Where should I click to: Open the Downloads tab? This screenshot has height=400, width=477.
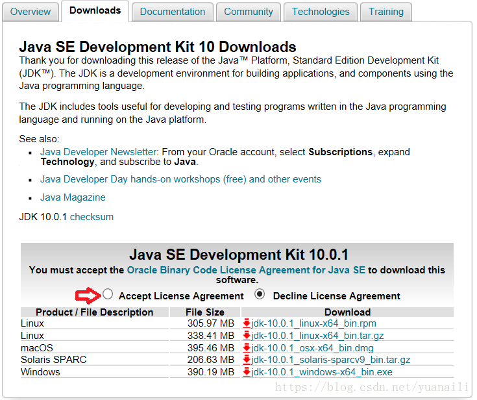coord(95,10)
